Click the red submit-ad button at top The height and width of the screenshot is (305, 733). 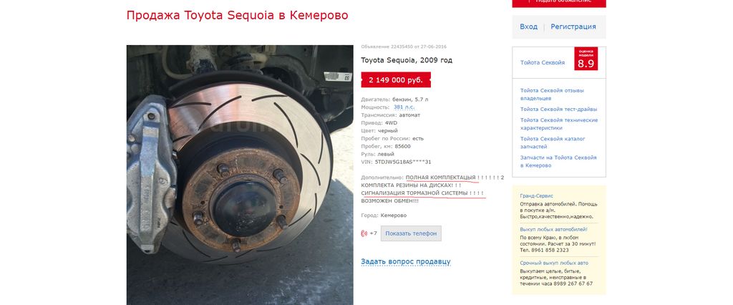(x=558, y=3)
